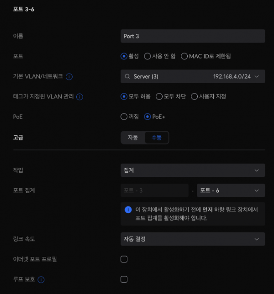Switch advanced mode to 자동 tab
This screenshot has width=274, height=294.
click(133, 138)
